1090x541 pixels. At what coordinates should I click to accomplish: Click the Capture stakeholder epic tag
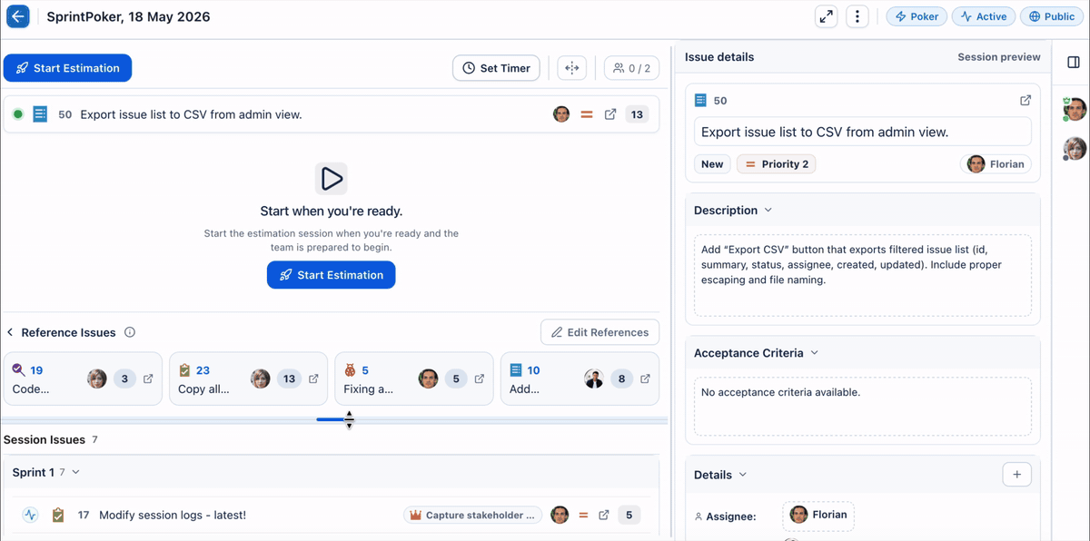click(472, 515)
